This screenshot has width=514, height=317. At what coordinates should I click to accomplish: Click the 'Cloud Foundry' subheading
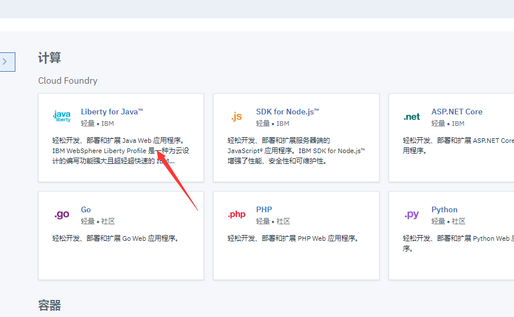[x=68, y=81]
